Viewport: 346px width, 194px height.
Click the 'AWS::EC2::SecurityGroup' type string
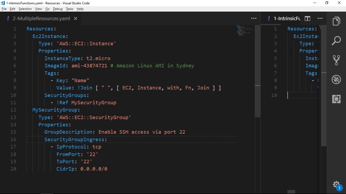tap(94, 117)
